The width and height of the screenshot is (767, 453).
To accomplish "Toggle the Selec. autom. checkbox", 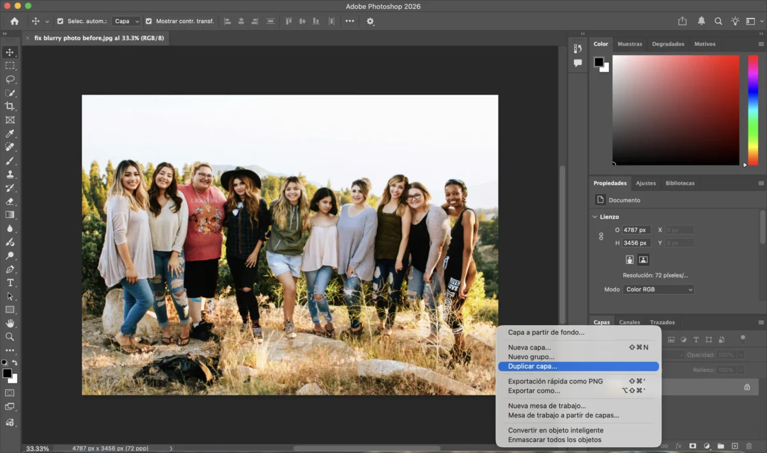I will tap(60, 21).
